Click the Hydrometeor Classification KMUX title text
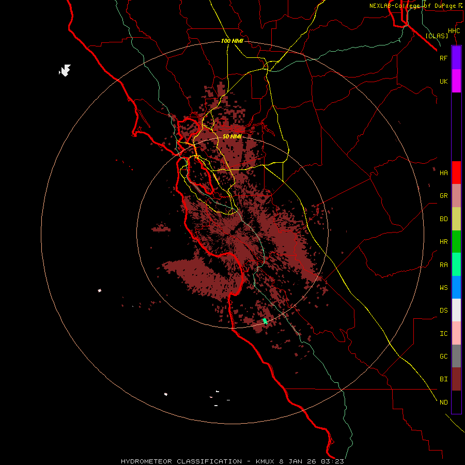The height and width of the screenshot is (465, 465). click(233, 461)
